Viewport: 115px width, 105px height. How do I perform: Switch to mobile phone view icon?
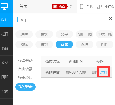(x=82, y=7)
